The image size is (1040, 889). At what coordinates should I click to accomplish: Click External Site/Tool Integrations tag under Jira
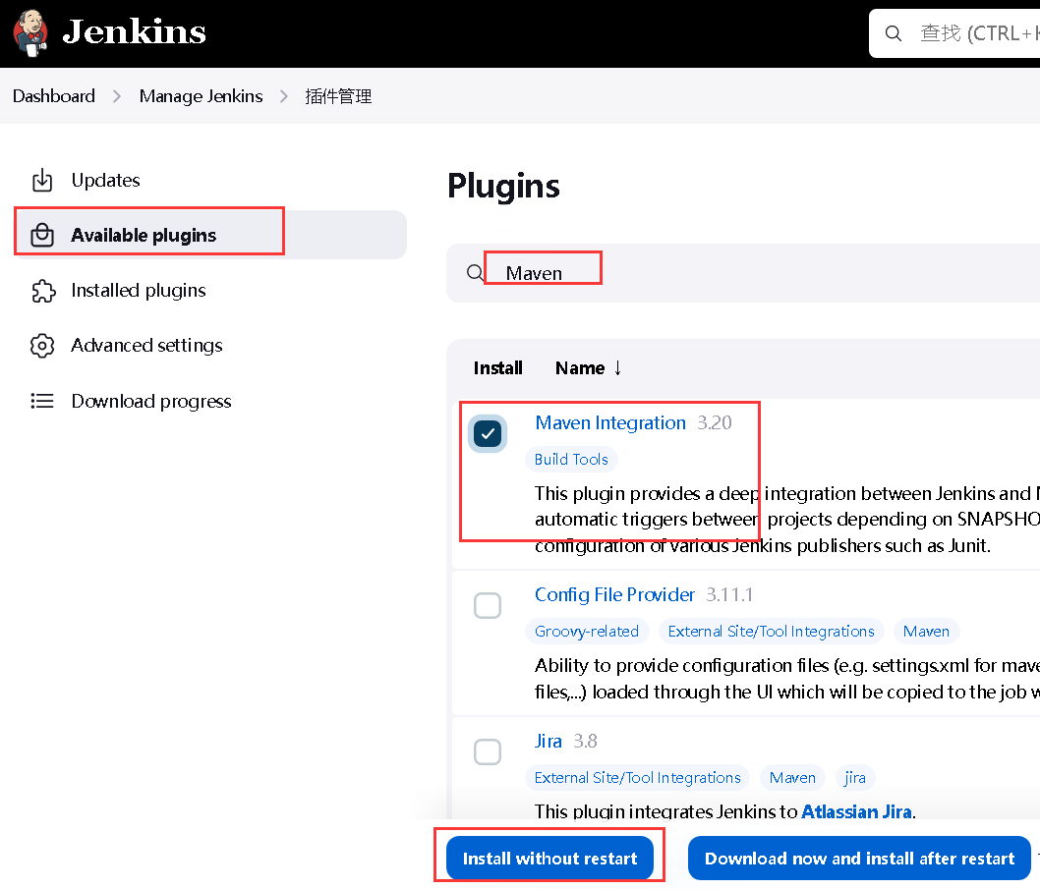tap(637, 778)
